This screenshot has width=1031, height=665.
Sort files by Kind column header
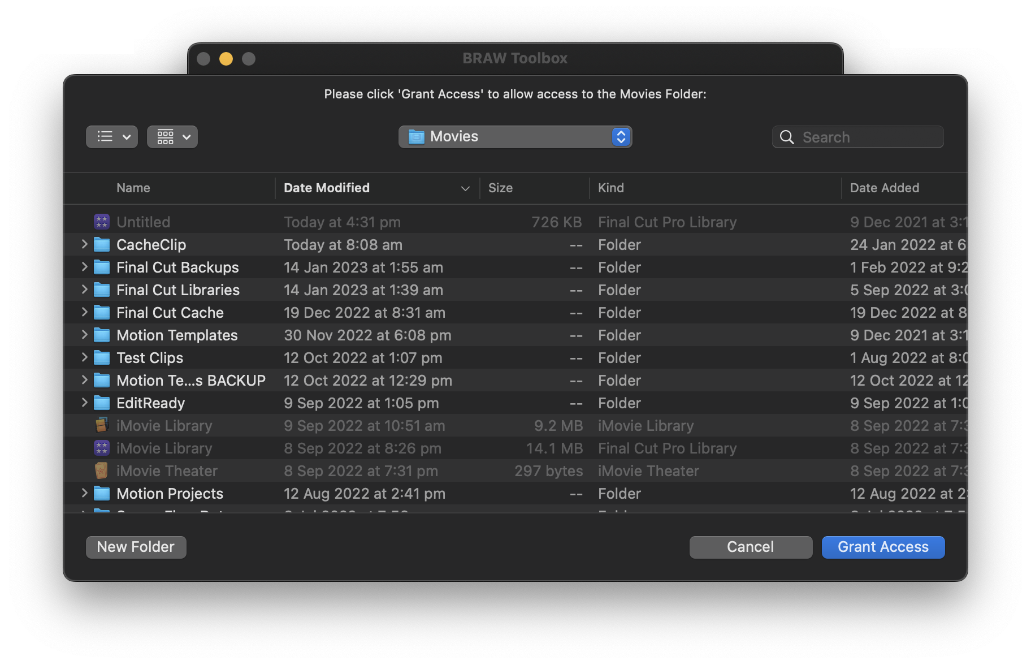[x=611, y=188]
